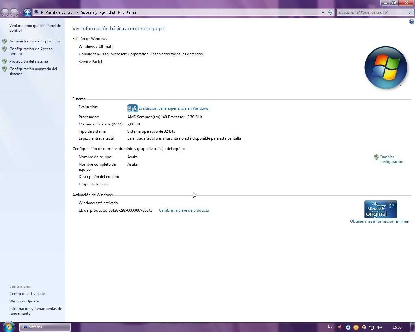
Task: Click red speaker icon in system tray
Action: point(339,327)
